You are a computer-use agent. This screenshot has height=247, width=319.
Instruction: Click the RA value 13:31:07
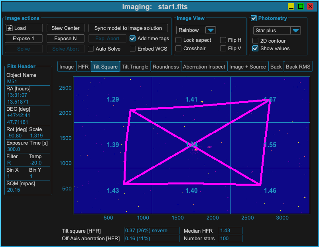(x=17, y=95)
